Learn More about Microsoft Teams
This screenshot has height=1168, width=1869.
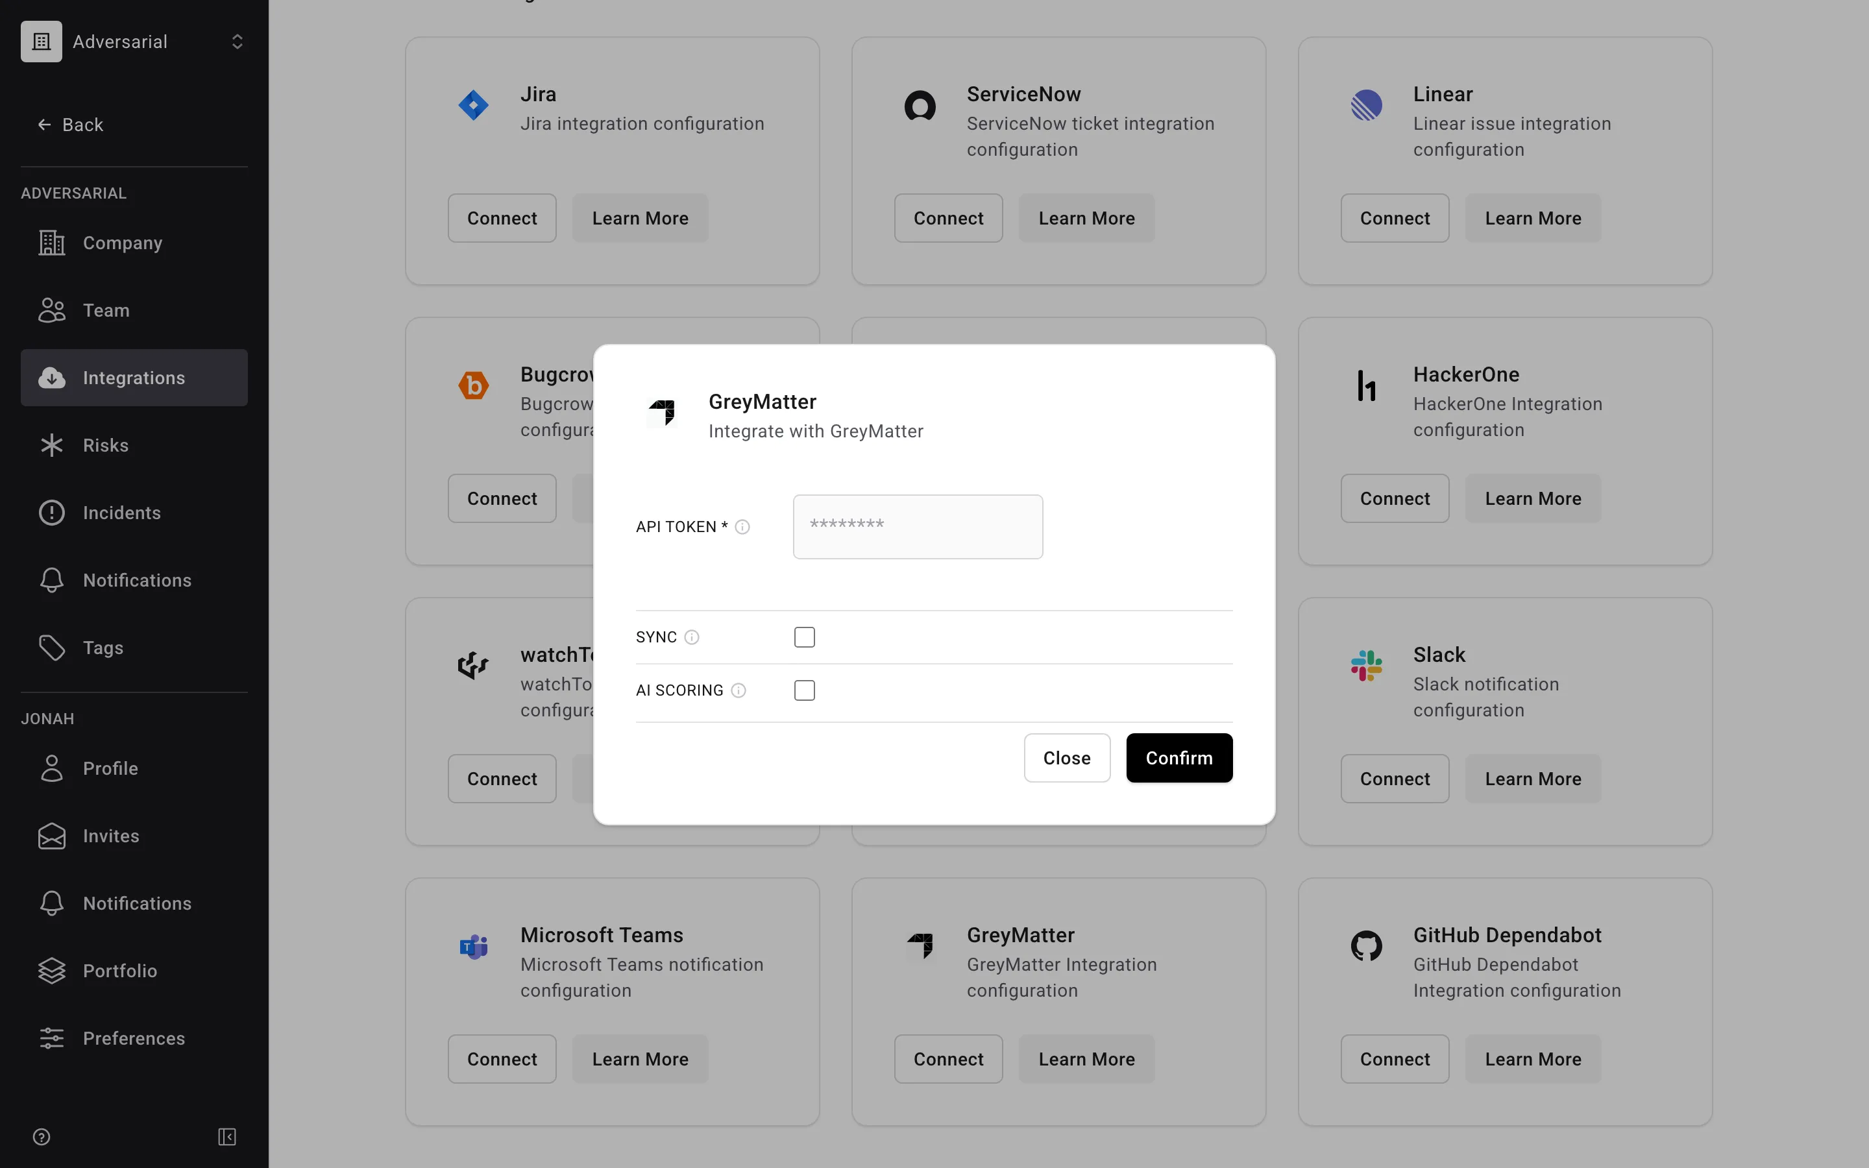click(x=641, y=1059)
